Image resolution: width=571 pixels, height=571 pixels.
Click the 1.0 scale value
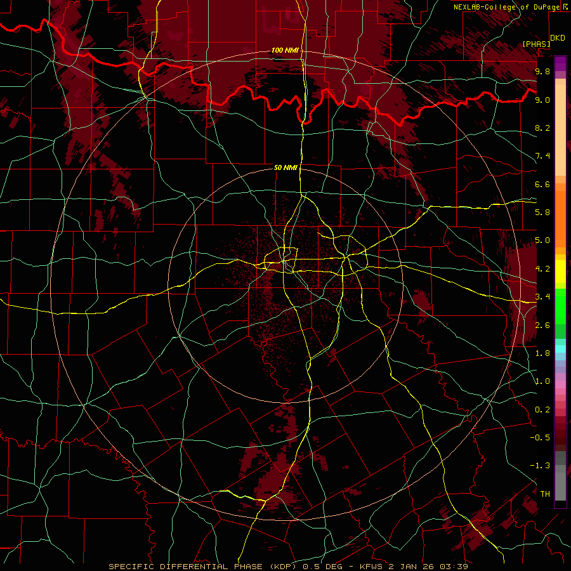[x=542, y=381]
